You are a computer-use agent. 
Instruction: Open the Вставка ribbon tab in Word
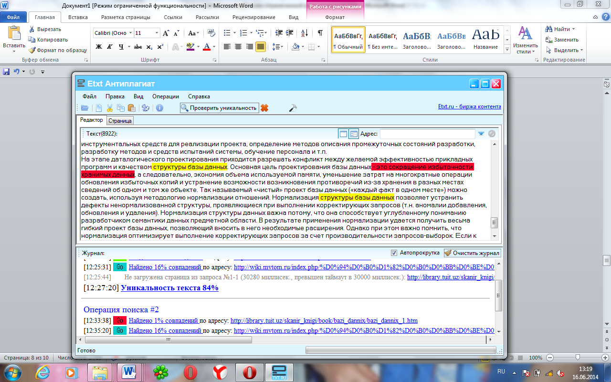point(78,17)
